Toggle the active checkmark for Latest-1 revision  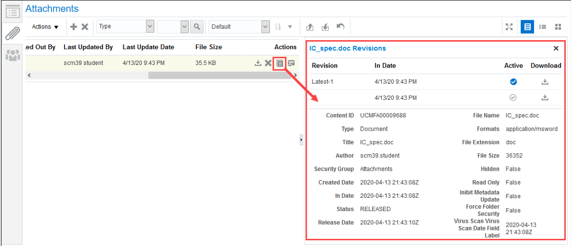click(513, 82)
